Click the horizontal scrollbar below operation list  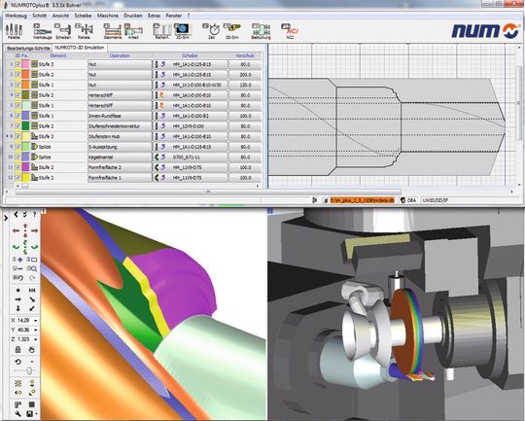208,192
